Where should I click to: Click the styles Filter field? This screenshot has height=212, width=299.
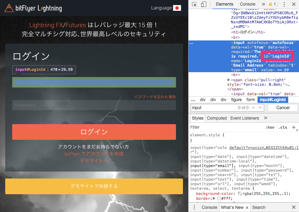pyautogui.click(x=225, y=127)
